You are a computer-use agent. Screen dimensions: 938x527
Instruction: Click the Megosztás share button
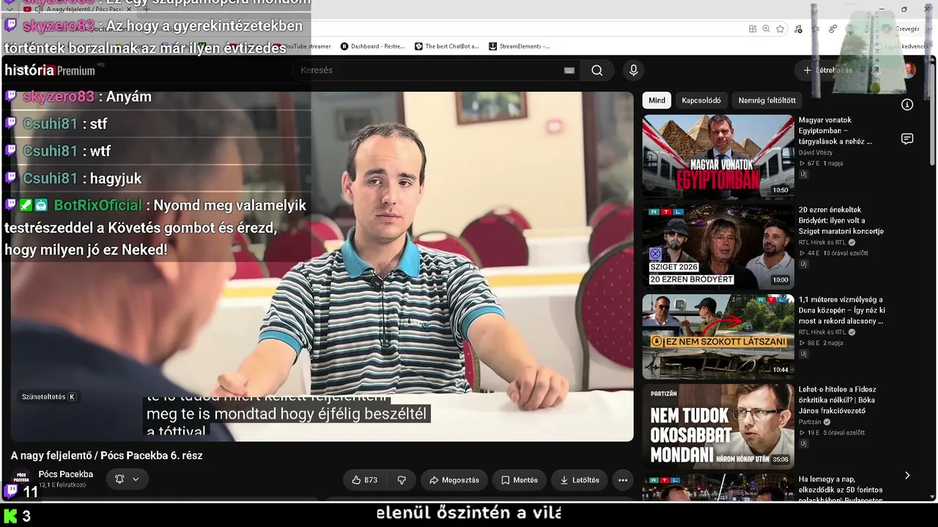pyautogui.click(x=454, y=480)
